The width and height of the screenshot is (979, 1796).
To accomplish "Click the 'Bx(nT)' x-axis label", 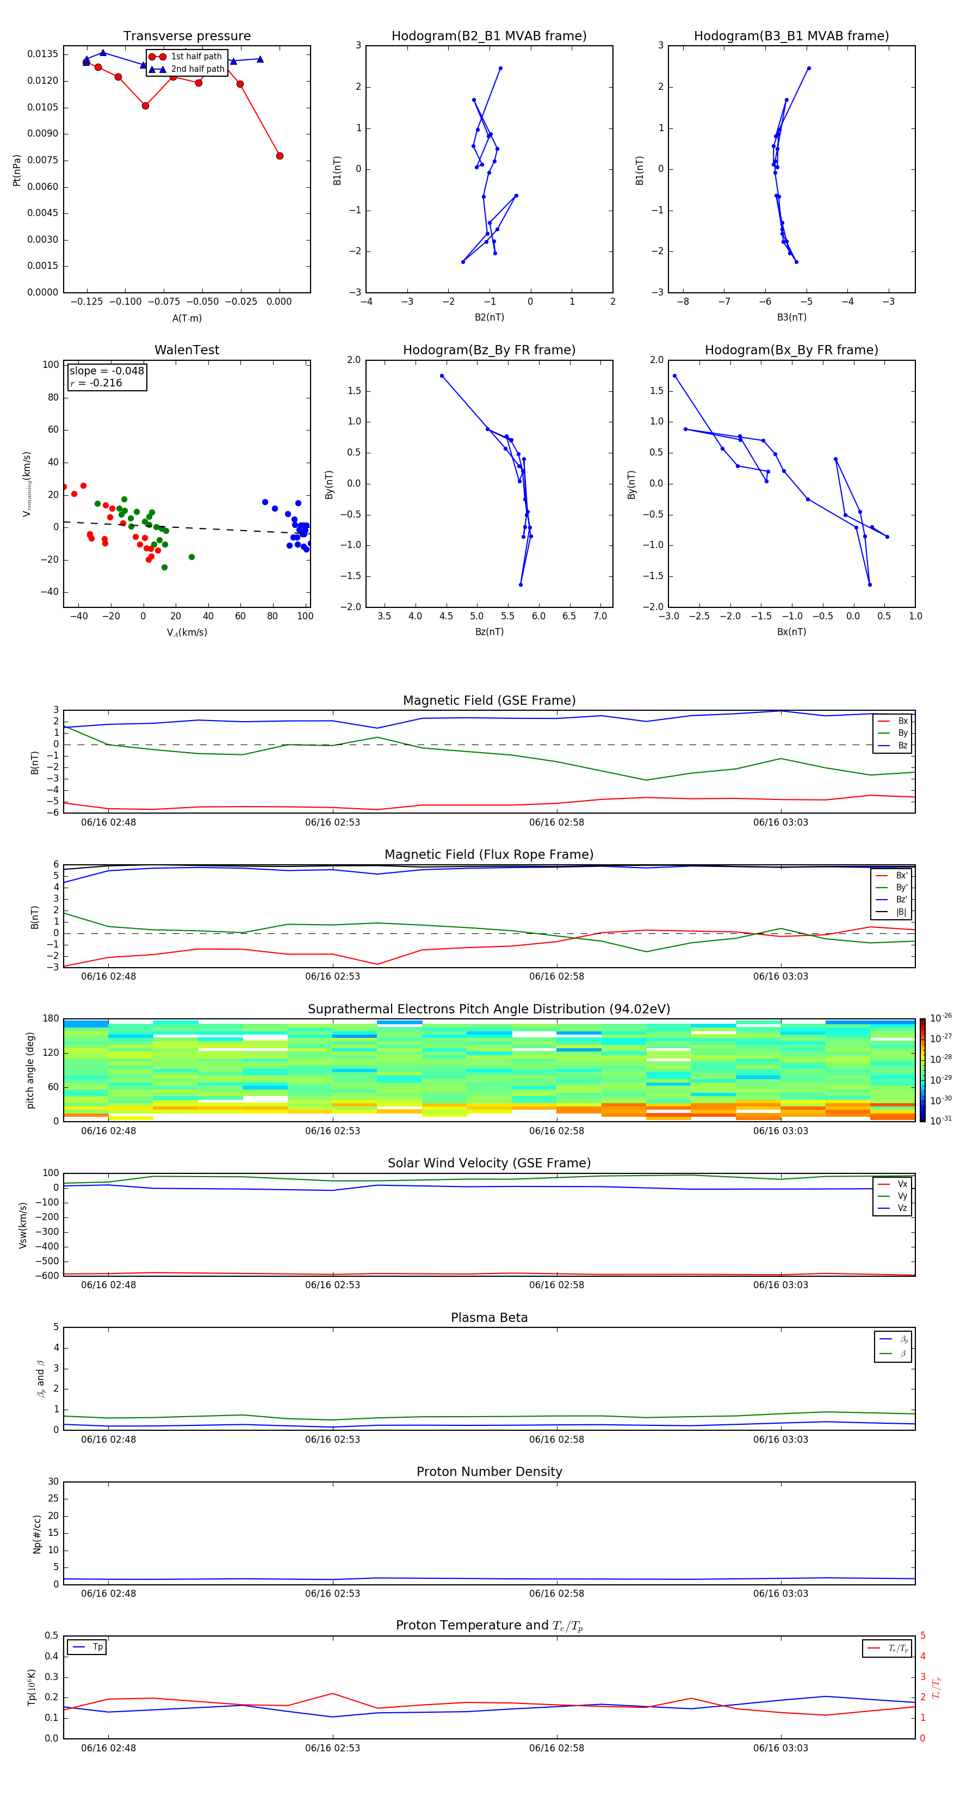I will (x=791, y=632).
